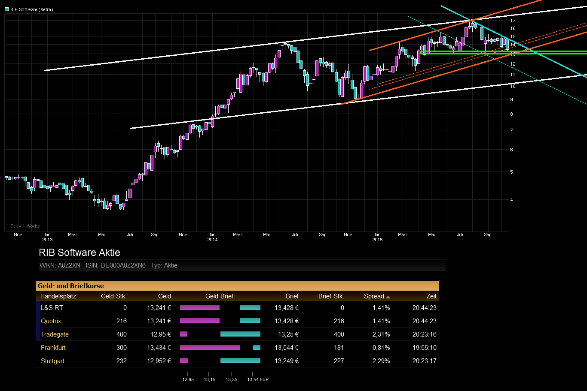
Task: Sort table by the Zeit column header
Action: pyautogui.click(x=431, y=296)
